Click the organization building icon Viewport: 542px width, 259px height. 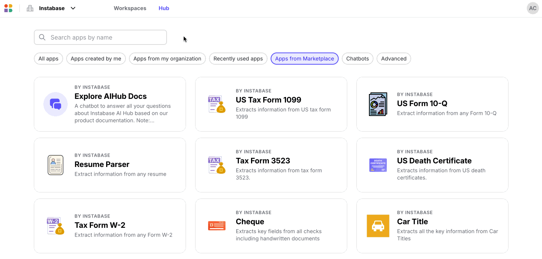tap(30, 8)
